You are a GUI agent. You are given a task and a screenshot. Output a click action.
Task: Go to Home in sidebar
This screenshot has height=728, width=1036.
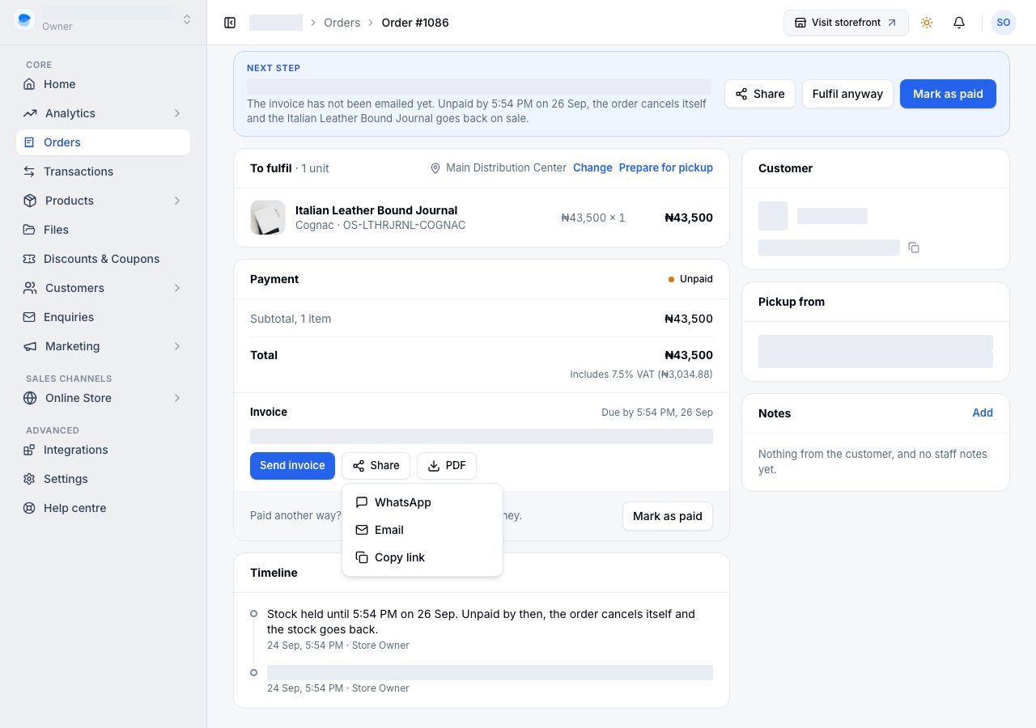point(103,84)
